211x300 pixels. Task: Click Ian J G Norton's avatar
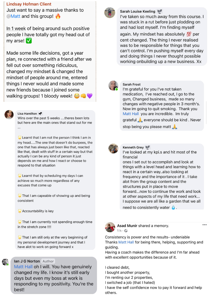coord(6,262)
